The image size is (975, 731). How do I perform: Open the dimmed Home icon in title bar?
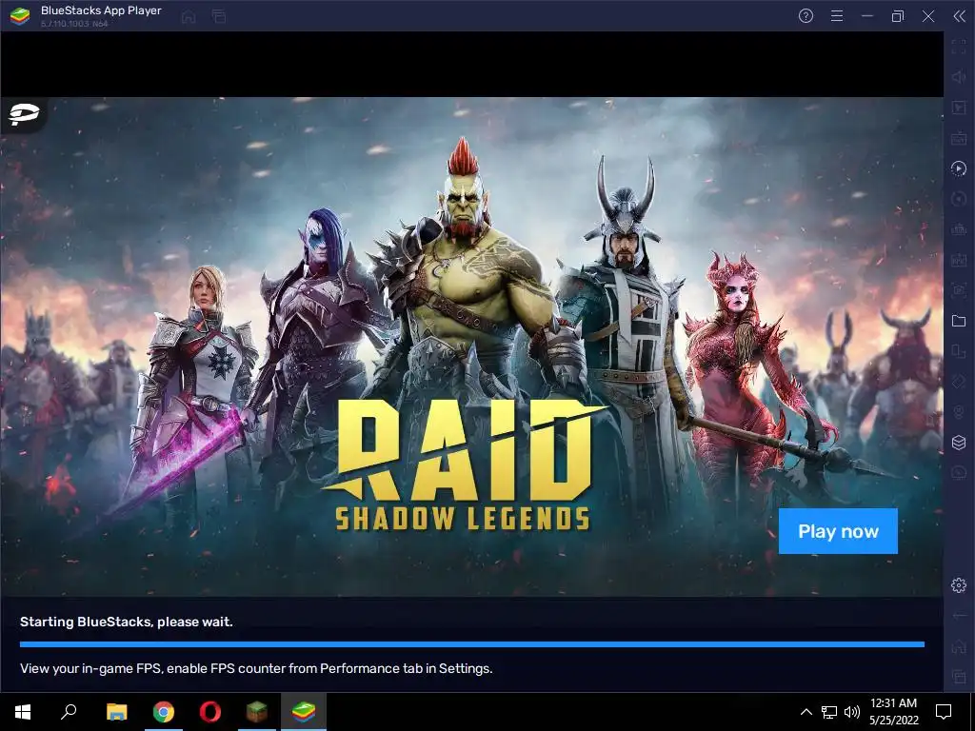tap(189, 17)
